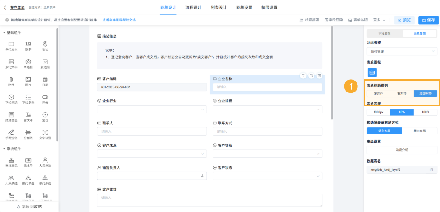440x212 pixels.
Task: Select the 下拉多选 component
Action: pos(28,99)
